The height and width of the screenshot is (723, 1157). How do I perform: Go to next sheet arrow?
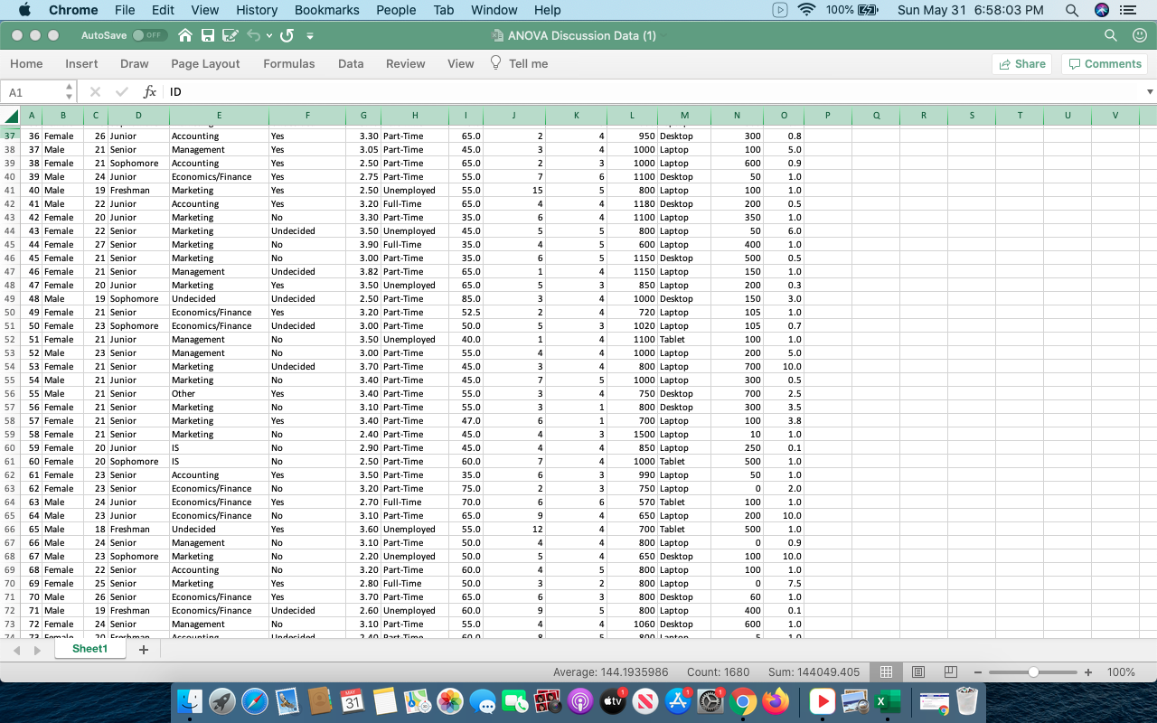point(37,650)
